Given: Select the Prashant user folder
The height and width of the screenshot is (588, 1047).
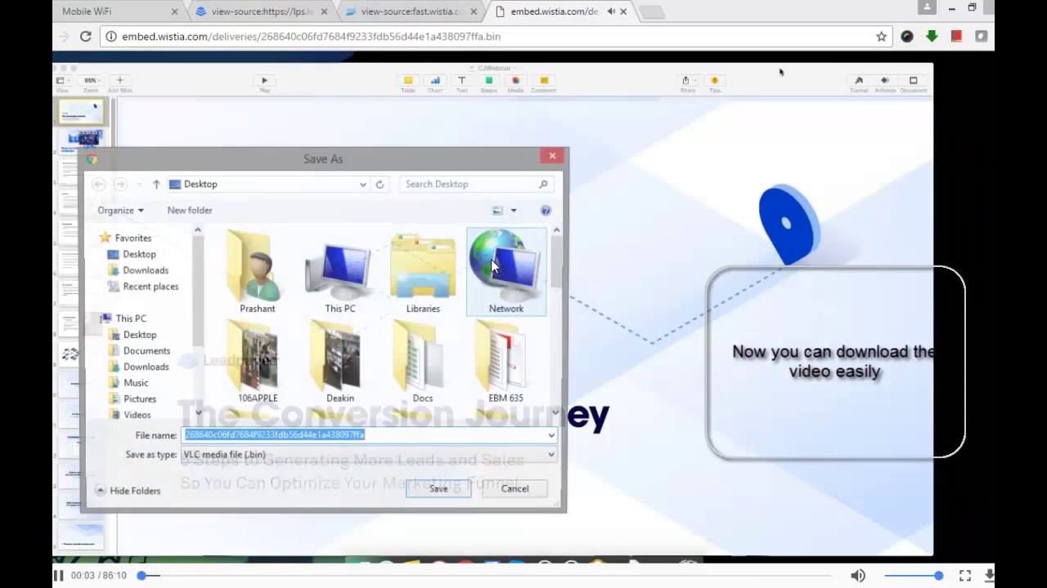Looking at the screenshot, I should click(x=257, y=272).
